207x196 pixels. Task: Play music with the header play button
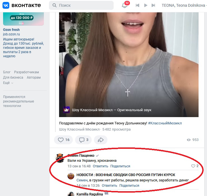click(145, 5)
